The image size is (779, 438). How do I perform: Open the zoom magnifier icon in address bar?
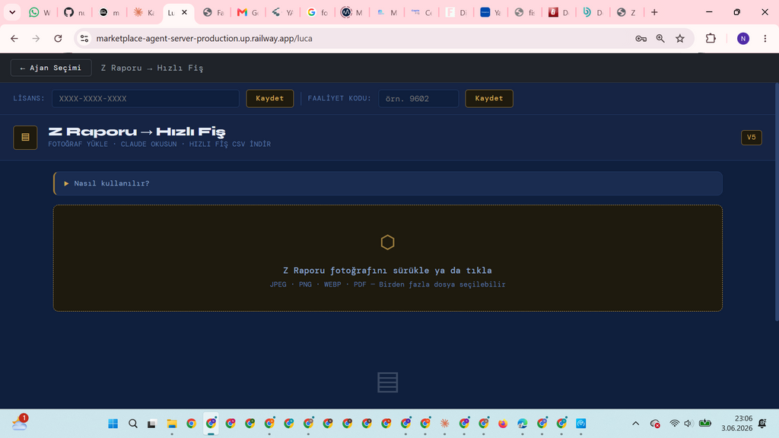pos(660,38)
